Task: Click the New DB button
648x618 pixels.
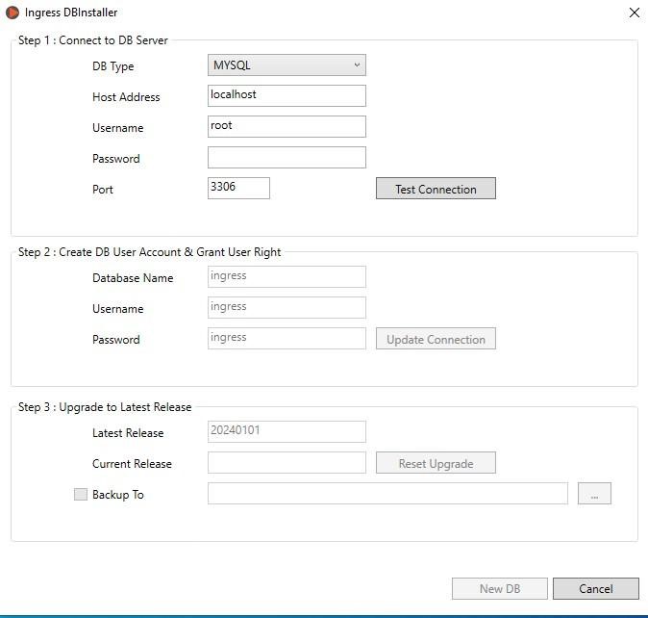Action: [x=500, y=588]
